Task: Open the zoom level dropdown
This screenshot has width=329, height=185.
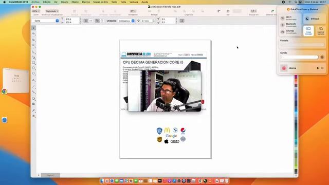Action: [36, 11]
